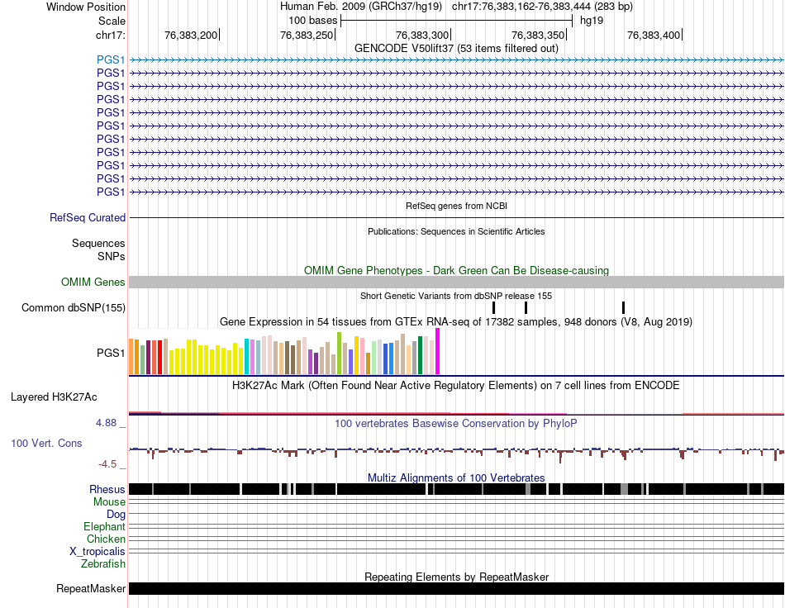Viewport: 785px width, 608px height.
Task: Click the chr17: ruler label
Action: pos(110,35)
